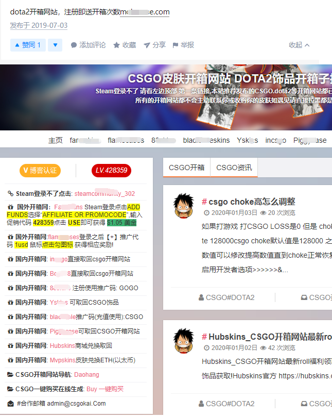
Task: Click the 推广码(充值使用):CSGO text
Action: coord(110,316)
